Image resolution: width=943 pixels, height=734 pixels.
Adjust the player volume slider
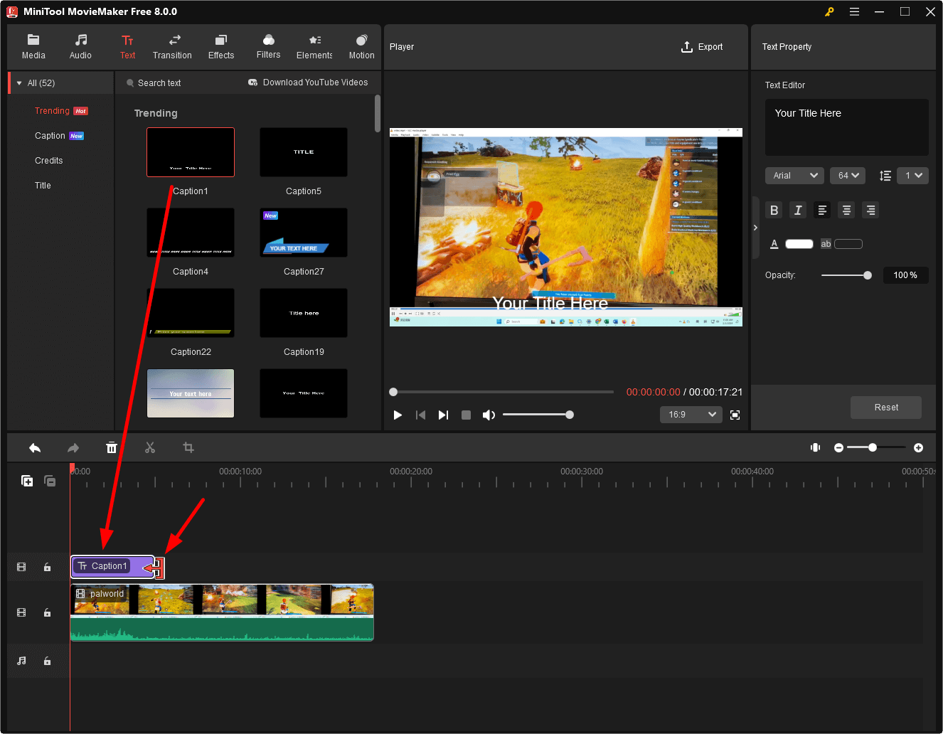coord(538,415)
